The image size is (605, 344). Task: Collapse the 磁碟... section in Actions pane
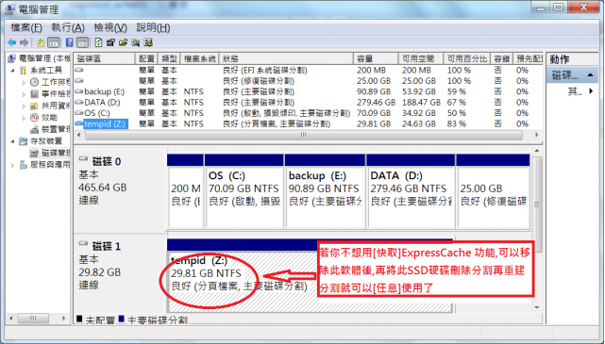tap(590, 75)
